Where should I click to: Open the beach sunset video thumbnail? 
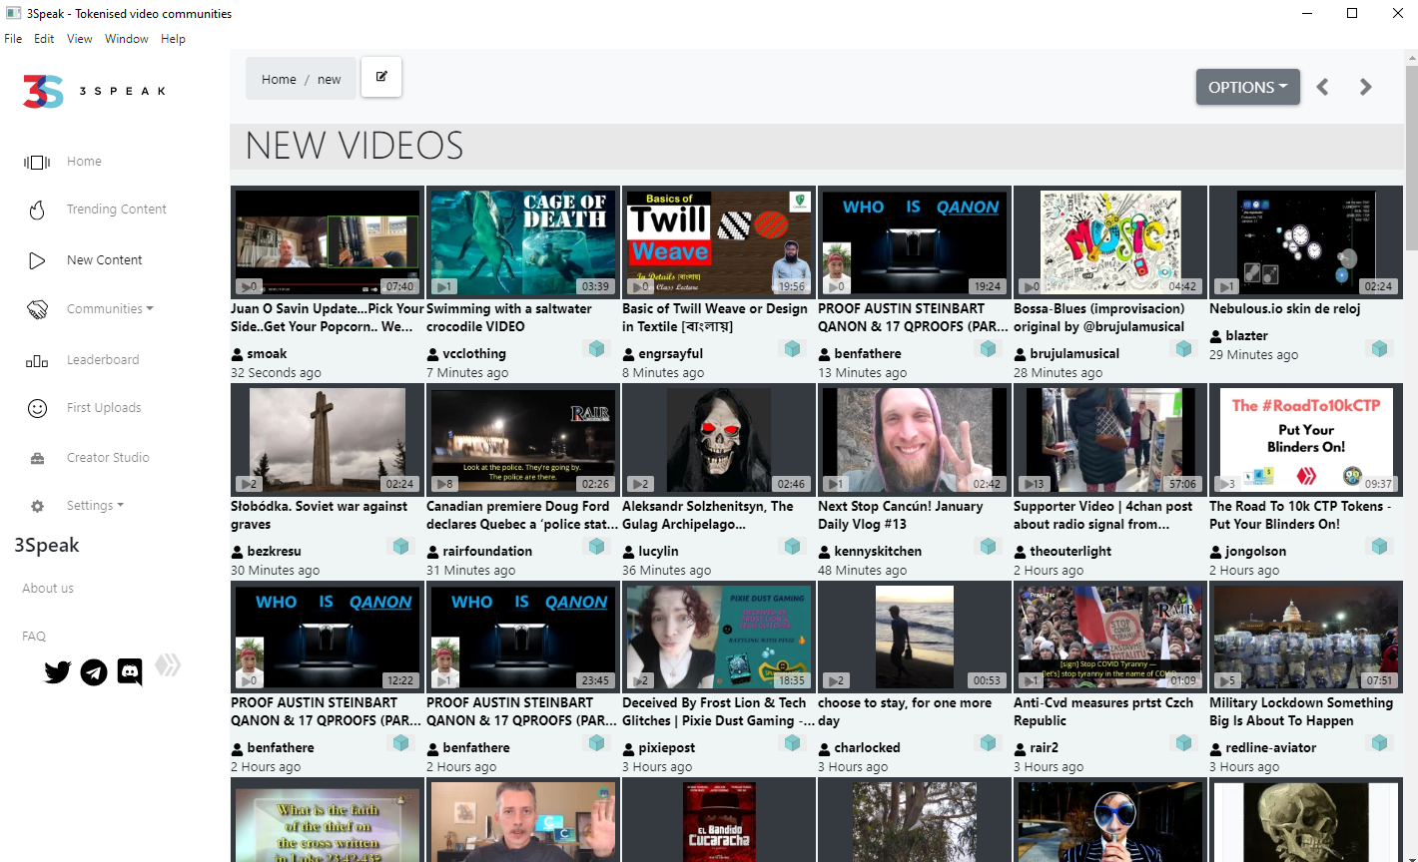click(x=915, y=638)
